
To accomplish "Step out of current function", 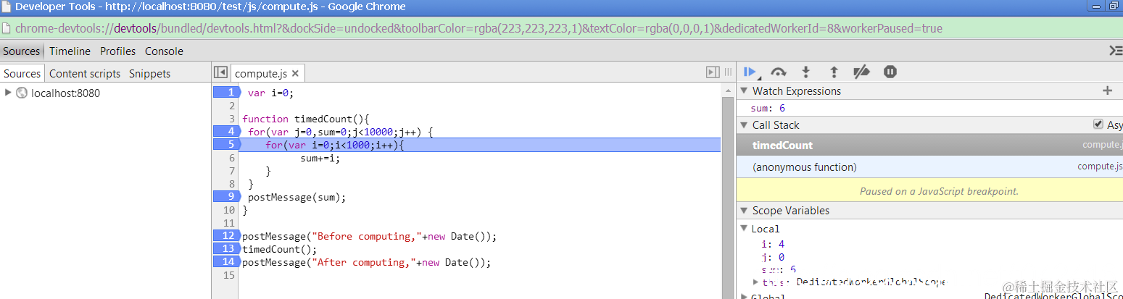I will (x=834, y=72).
